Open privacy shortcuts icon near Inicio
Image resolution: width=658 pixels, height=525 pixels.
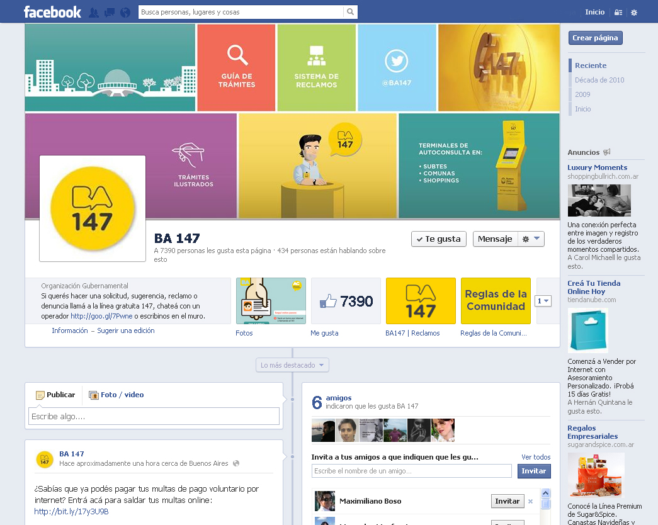coord(618,13)
